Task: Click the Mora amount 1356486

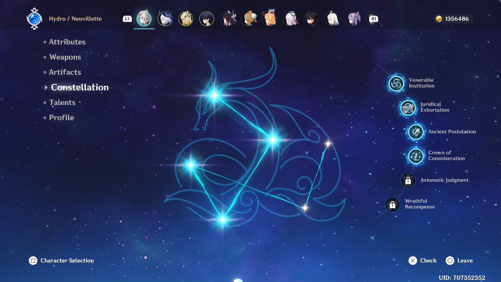Action: (x=457, y=19)
